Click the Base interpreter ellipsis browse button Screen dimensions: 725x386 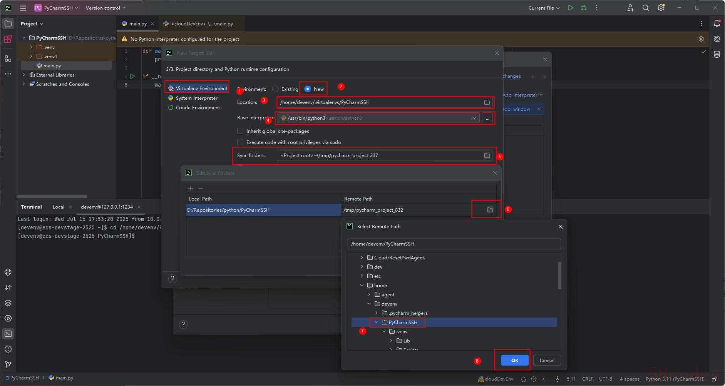point(487,118)
